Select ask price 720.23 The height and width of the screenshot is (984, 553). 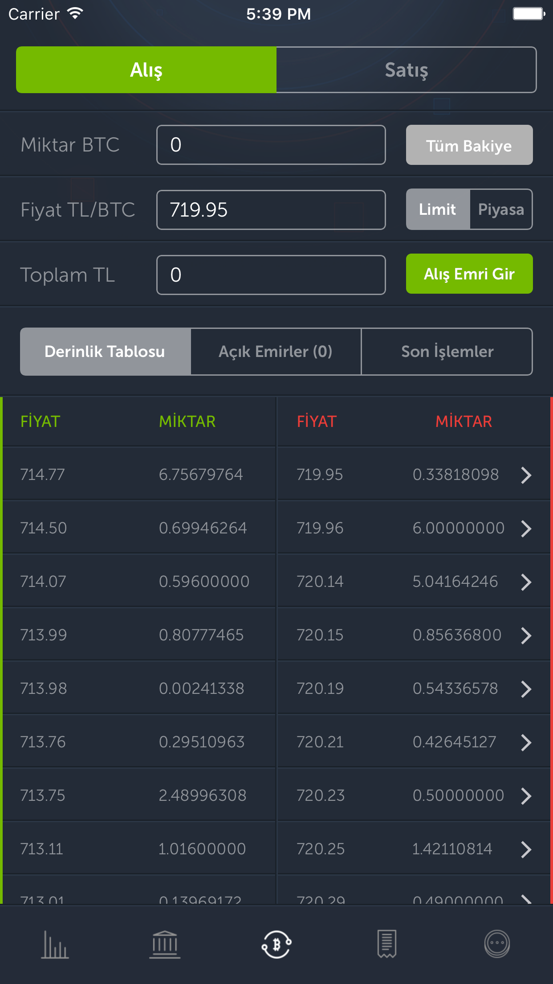tap(321, 795)
